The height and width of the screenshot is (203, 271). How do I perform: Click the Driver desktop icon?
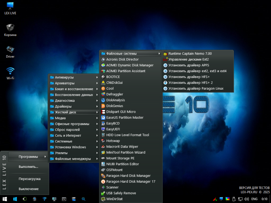(x=10, y=49)
